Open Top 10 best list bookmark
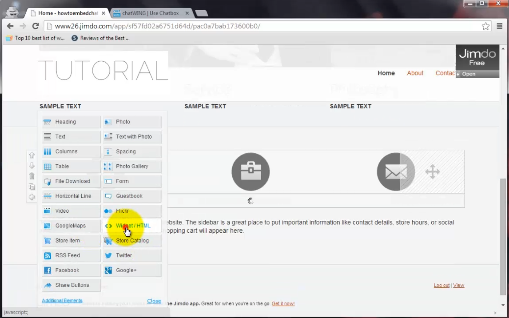The height and width of the screenshot is (318, 509). coord(35,38)
